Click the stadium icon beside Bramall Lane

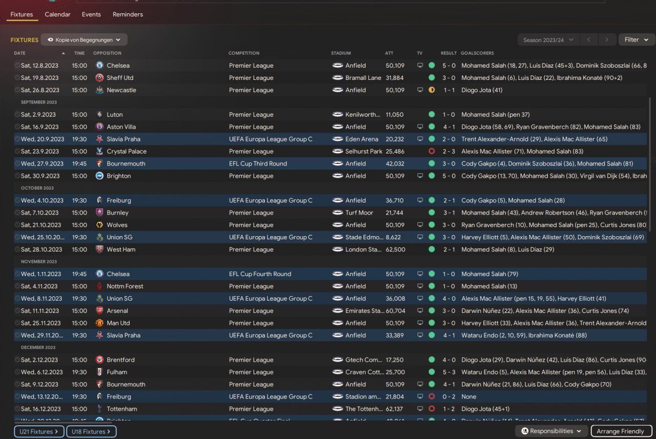(x=337, y=78)
